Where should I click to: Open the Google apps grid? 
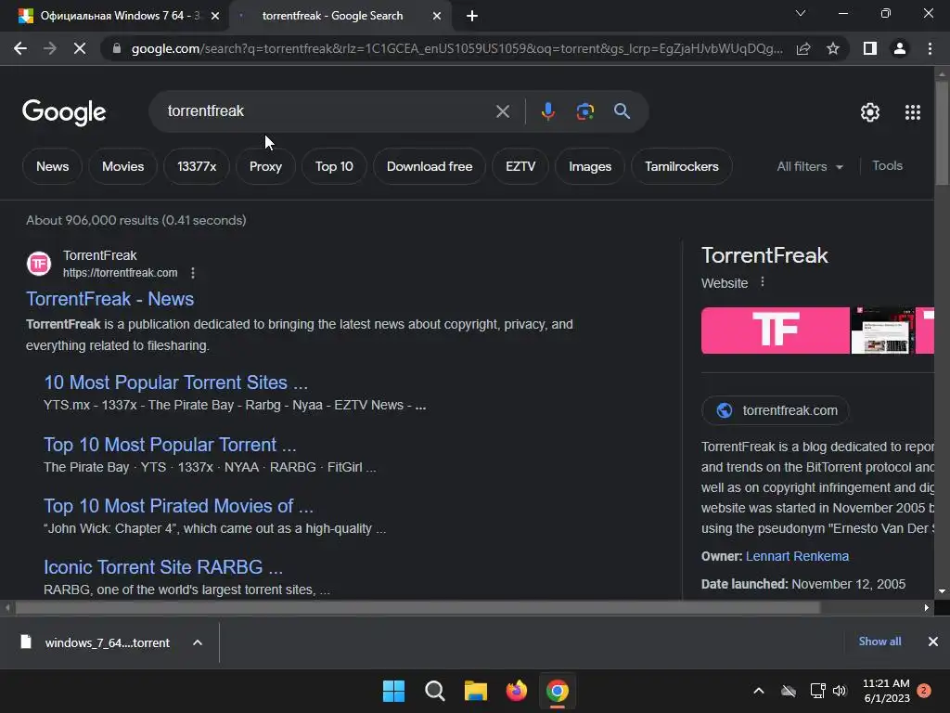(x=913, y=112)
